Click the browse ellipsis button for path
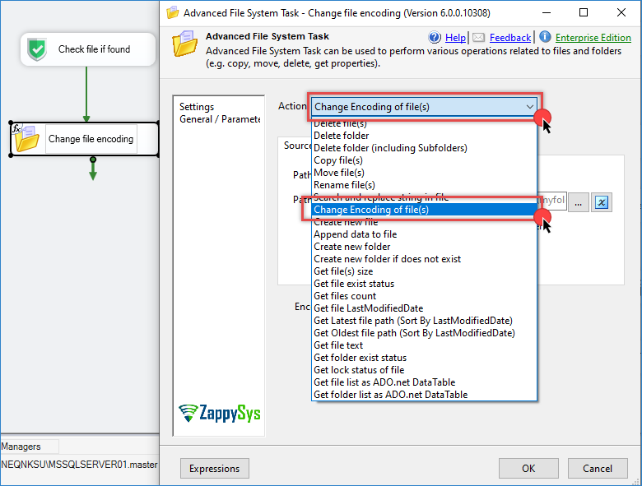The height and width of the screenshot is (486, 642). pyautogui.click(x=578, y=202)
